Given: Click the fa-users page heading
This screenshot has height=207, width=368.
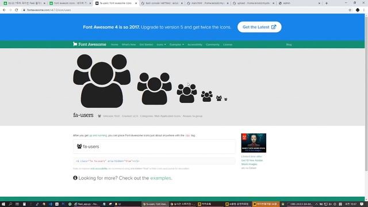Looking at the screenshot, I should click(83, 115).
